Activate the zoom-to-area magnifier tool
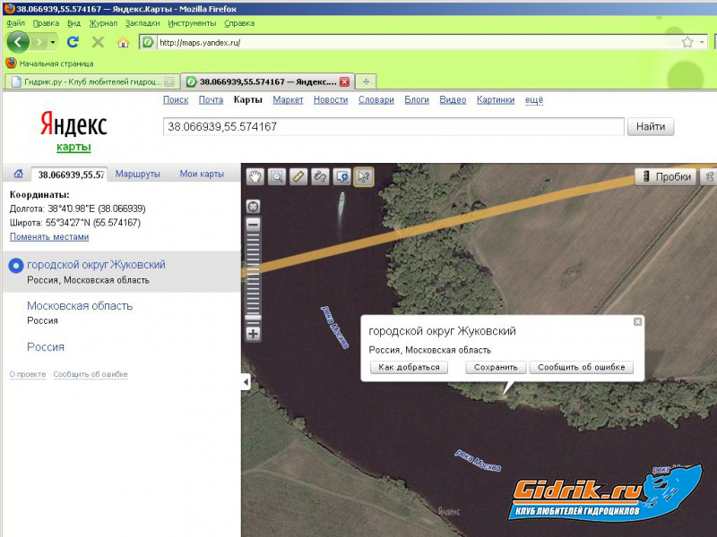Screen dimensions: 717x537 [277, 176]
